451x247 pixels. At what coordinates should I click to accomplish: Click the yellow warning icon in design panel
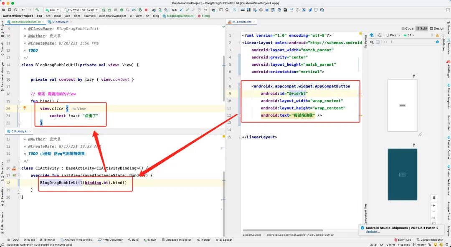(x=437, y=35)
